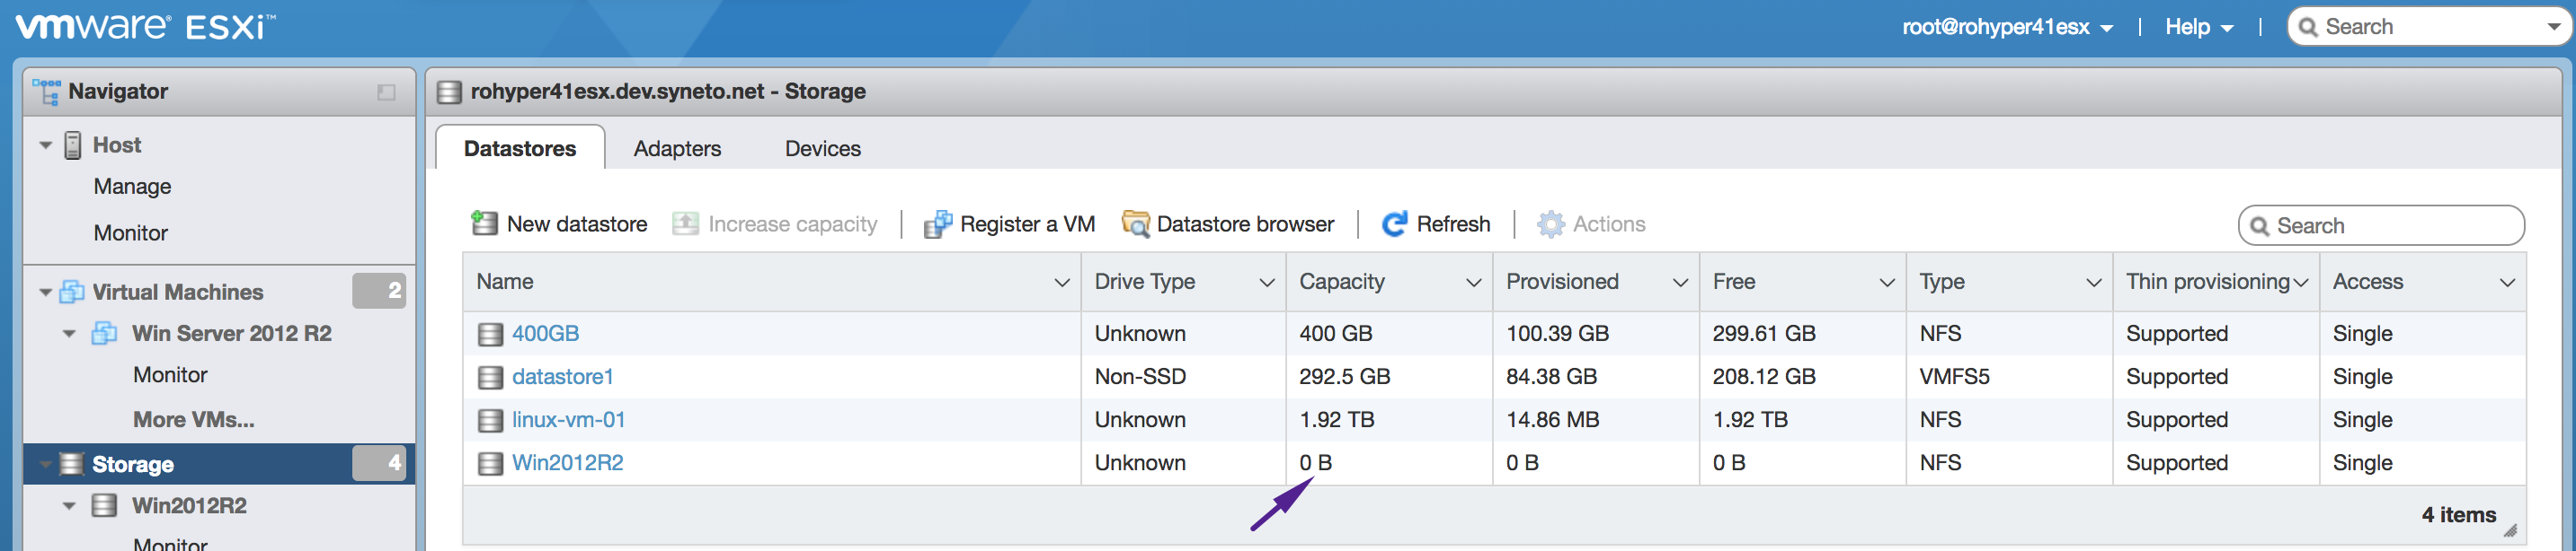Open the Type column dropdown arrow

tap(2094, 283)
